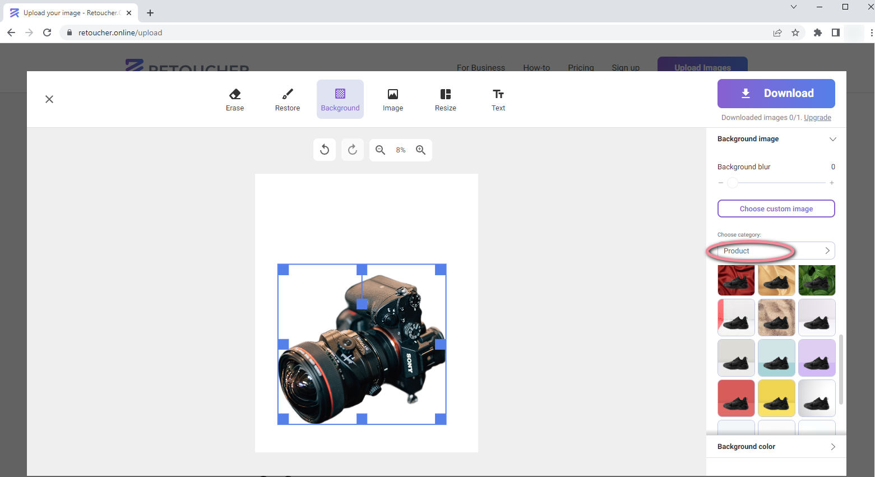Expand the Background color section

[x=776, y=447]
